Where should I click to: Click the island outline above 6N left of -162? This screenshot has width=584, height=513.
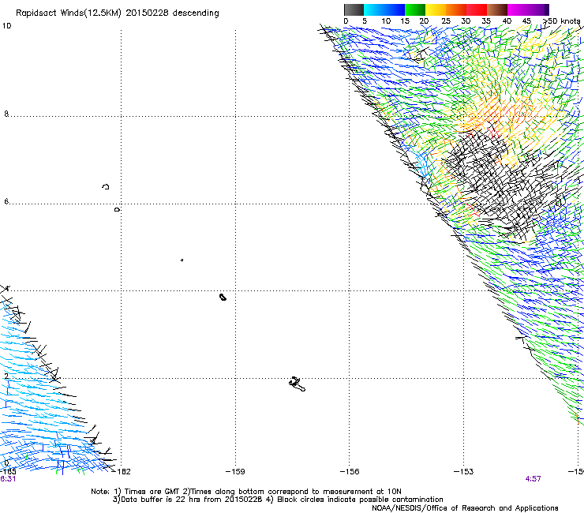(x=106, y=186)
